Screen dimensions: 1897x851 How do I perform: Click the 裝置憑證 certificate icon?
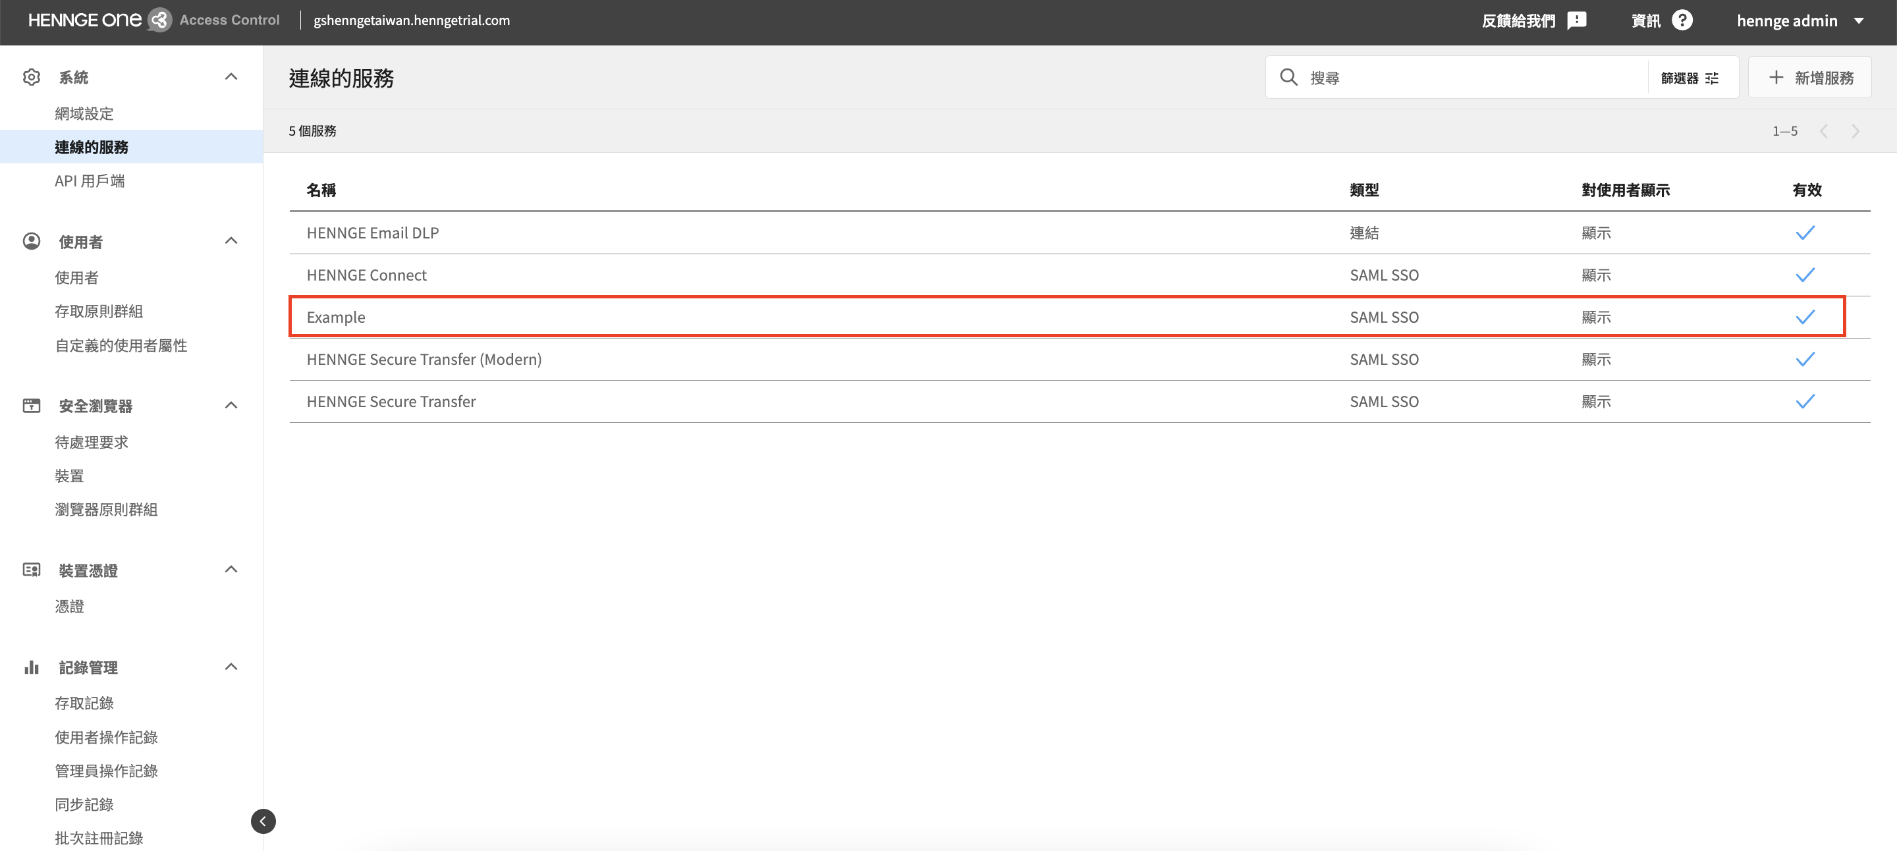click(x=32, y=570)
